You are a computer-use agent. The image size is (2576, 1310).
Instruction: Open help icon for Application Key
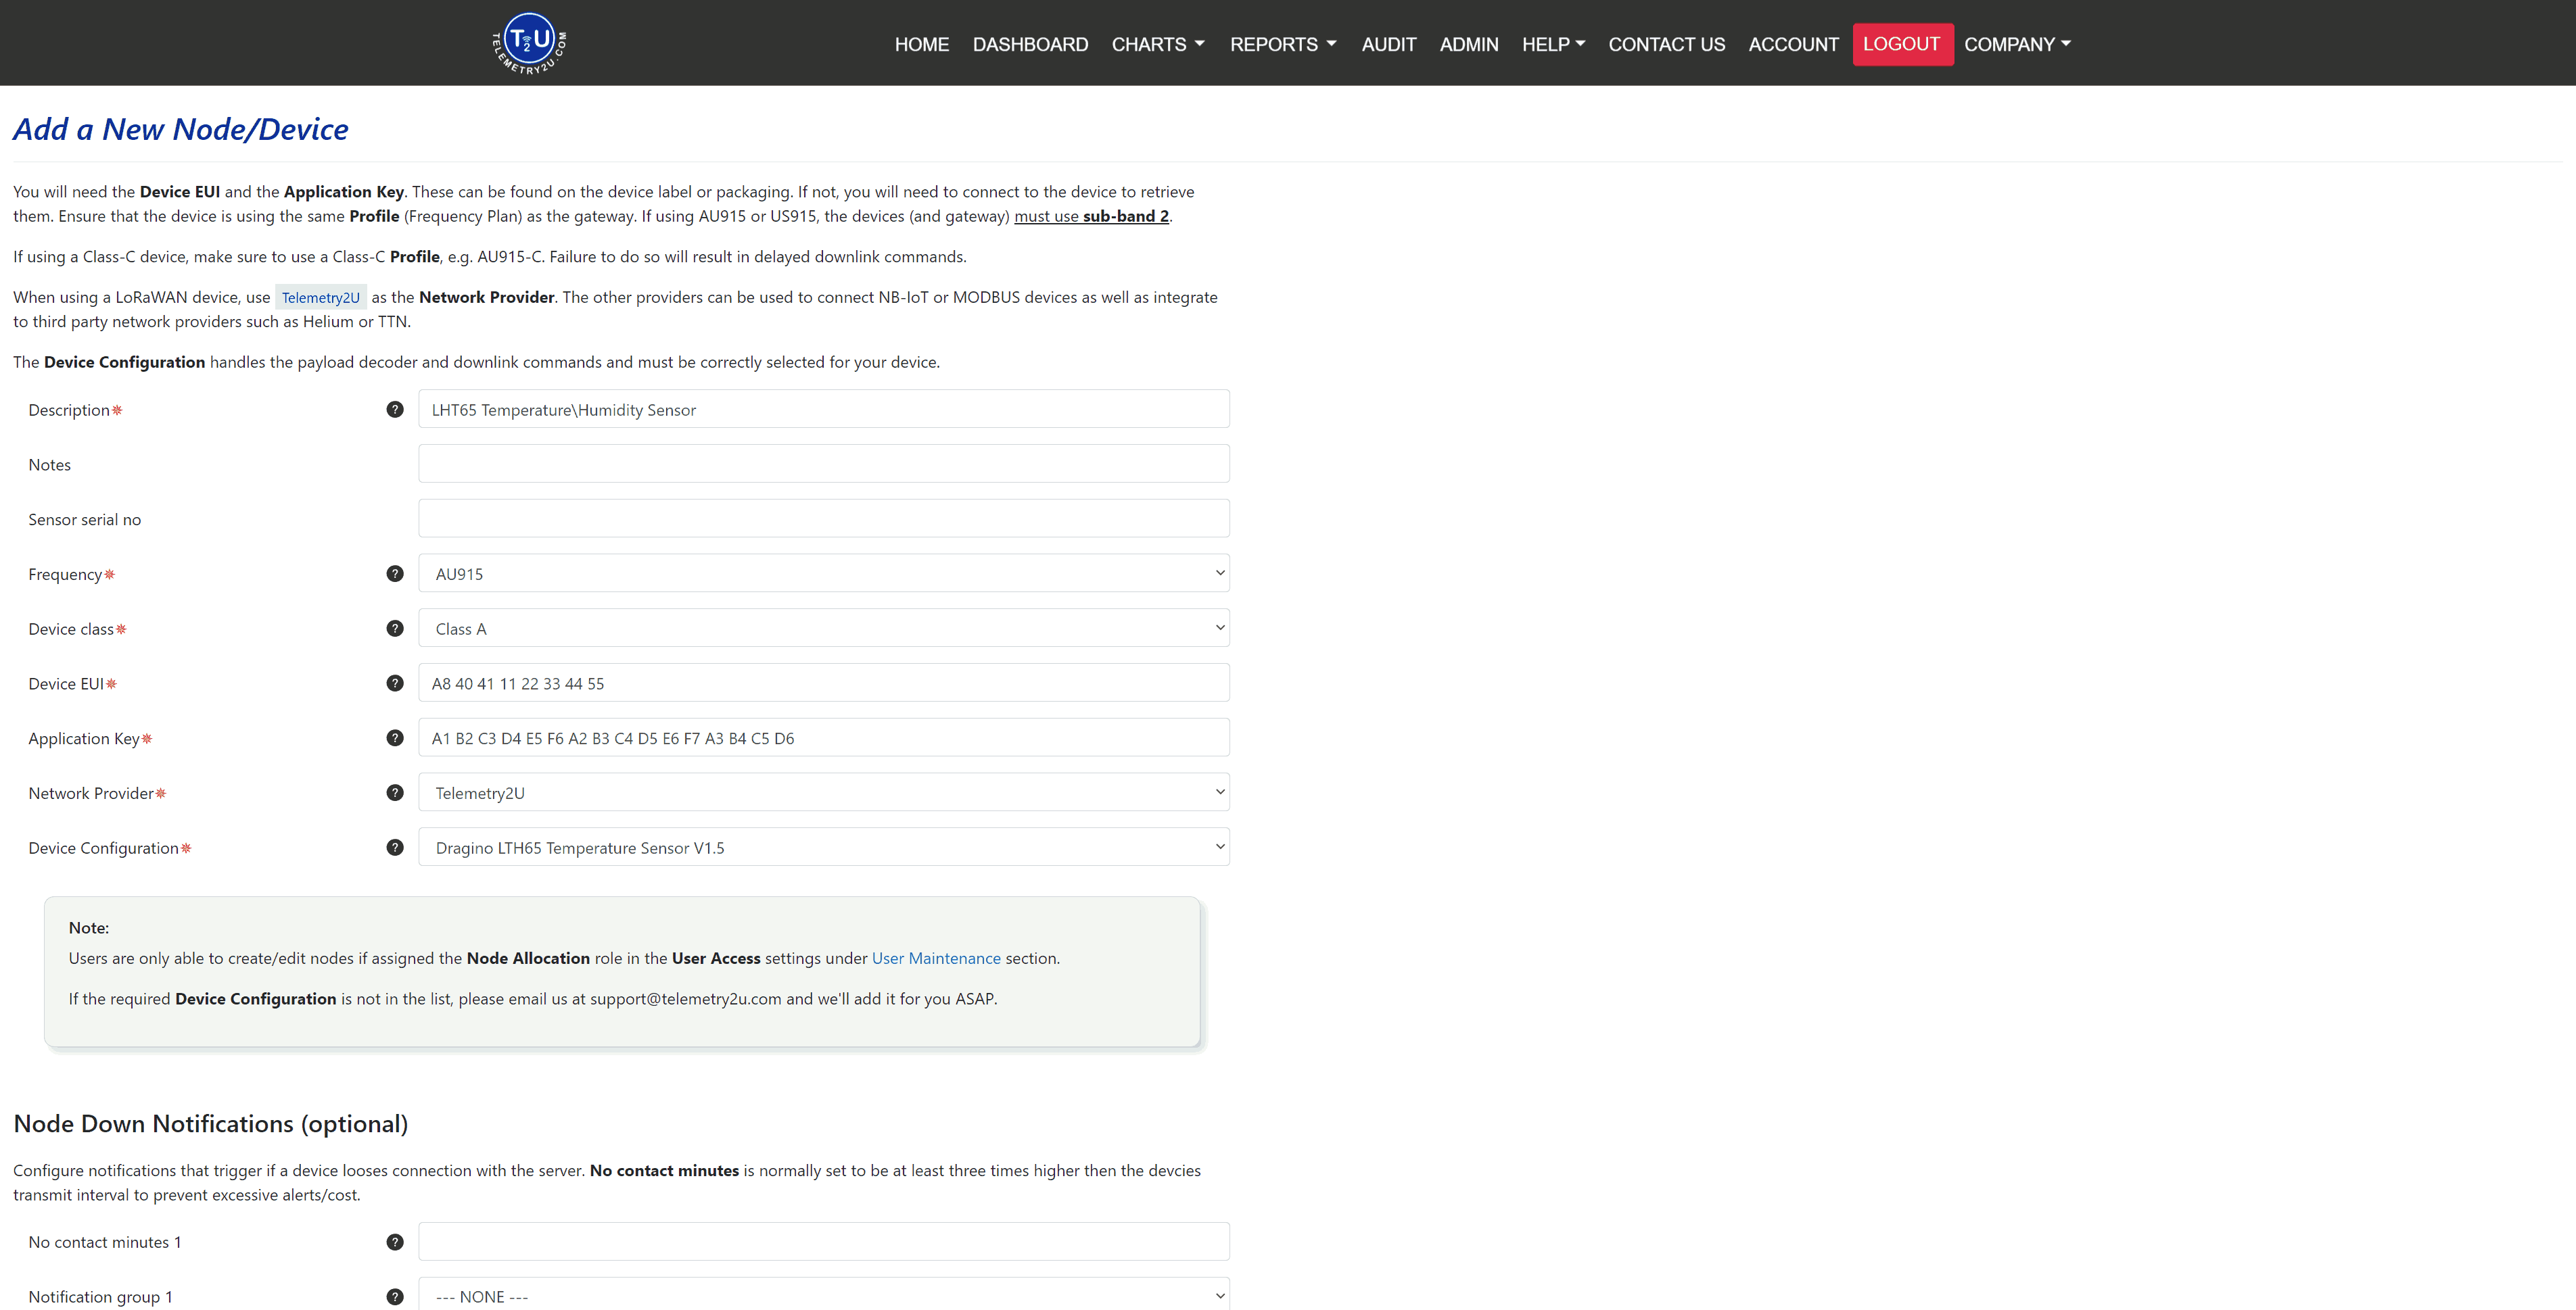pyautogui.click(x=395, y=738)
